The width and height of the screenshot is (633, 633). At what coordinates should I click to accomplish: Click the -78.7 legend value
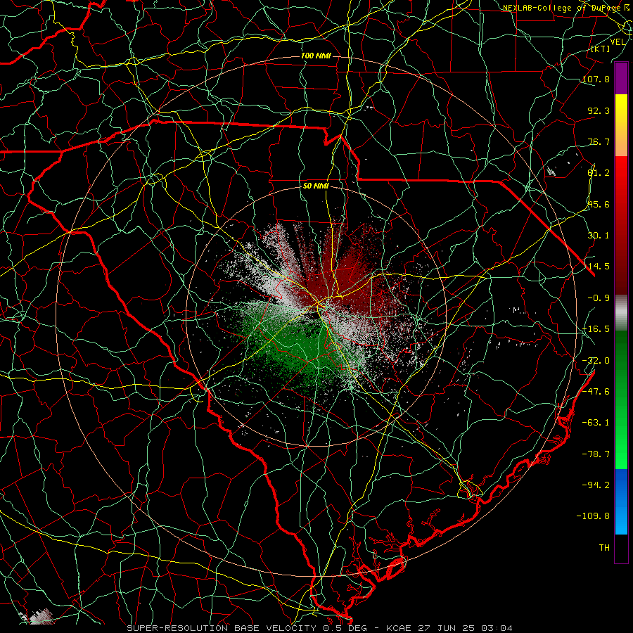point(596,454)
